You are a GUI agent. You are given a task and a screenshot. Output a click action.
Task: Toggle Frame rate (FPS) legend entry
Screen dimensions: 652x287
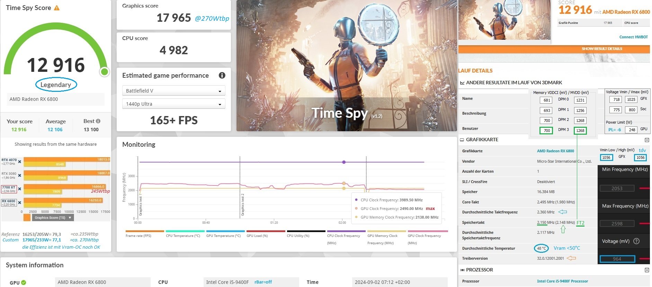click(144, 235)
